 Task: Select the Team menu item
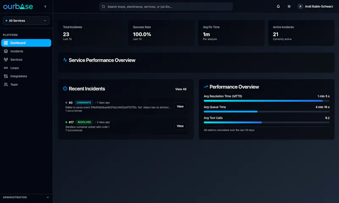(26, 85)
